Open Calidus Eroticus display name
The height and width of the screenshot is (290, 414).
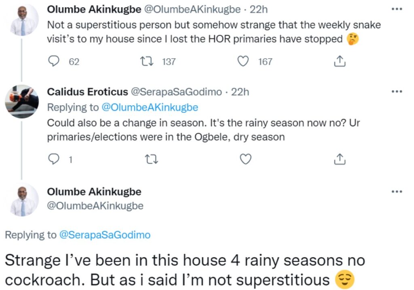point(87,92)
